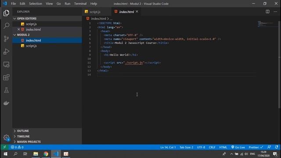
Task: Click line number 10 in the gutter
Action: tap(89, 59)
